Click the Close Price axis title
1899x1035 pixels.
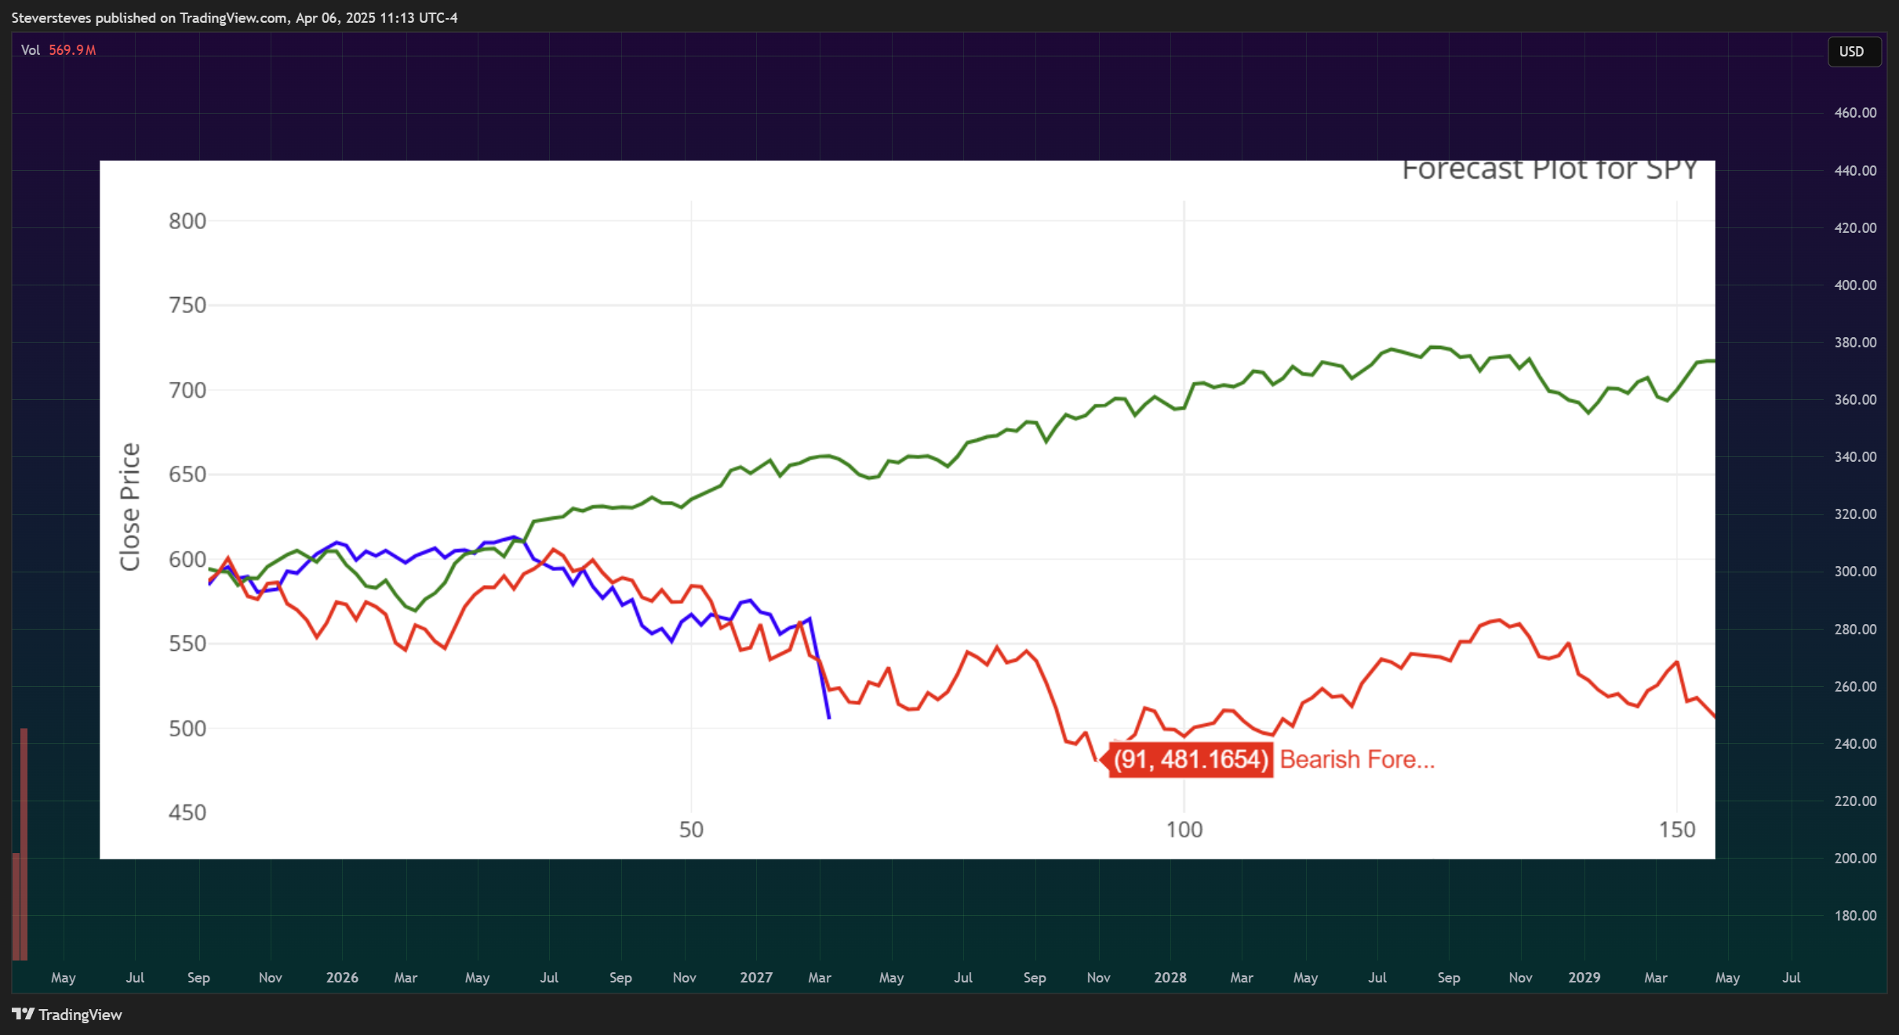[129, 507]
